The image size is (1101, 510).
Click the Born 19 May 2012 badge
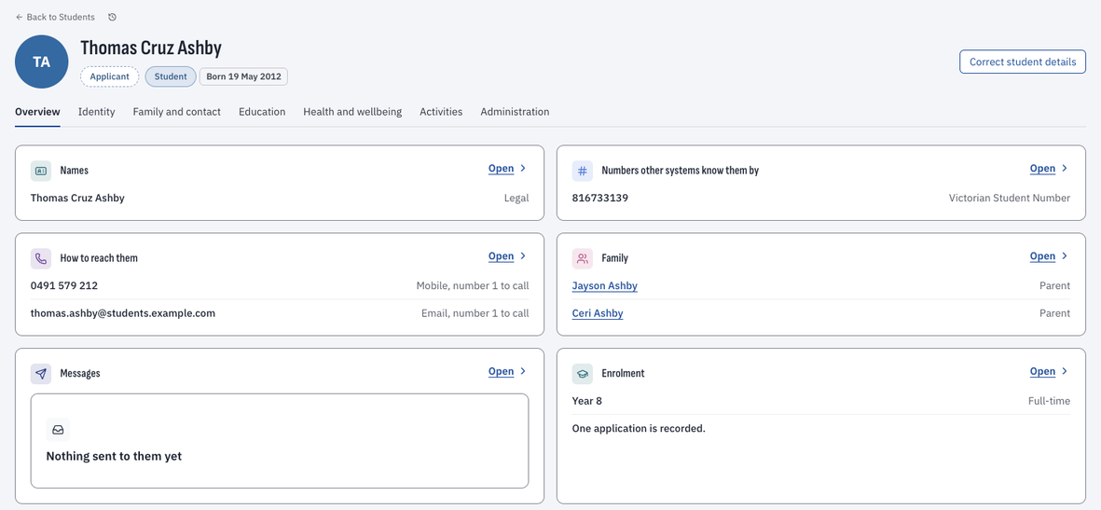click(x=243, y=76)
